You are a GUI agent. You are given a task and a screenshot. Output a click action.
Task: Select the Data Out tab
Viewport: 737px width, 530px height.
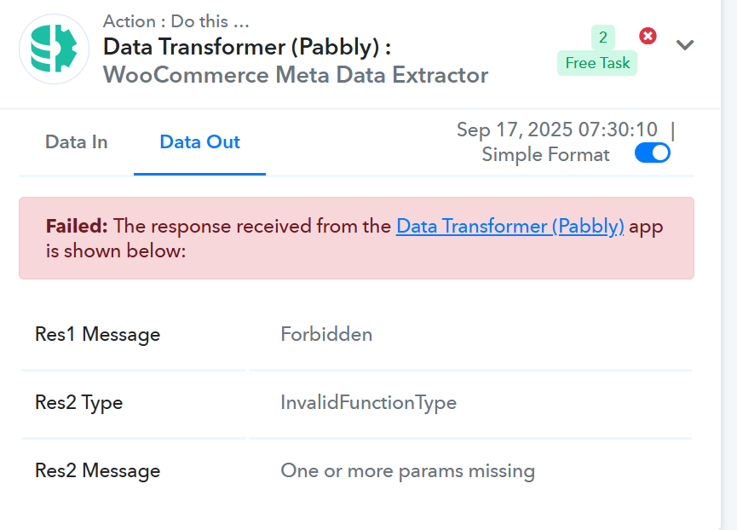click(199, 142)
